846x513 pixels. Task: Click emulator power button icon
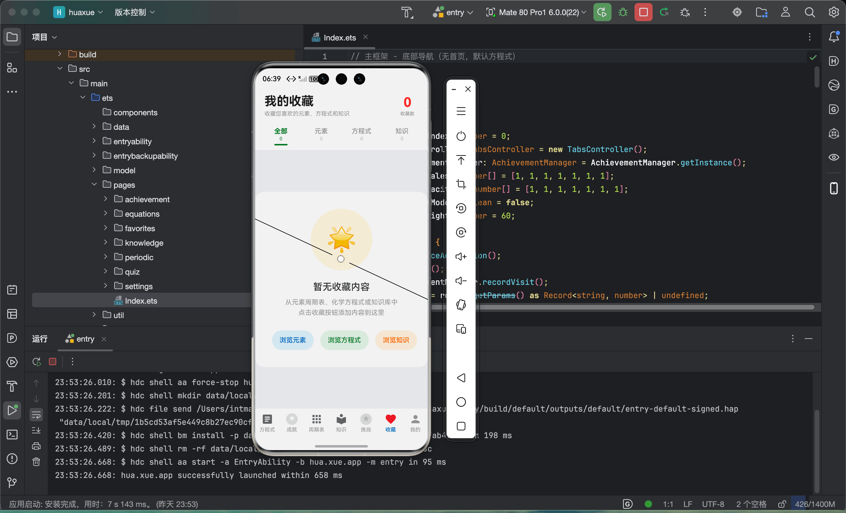461,136
